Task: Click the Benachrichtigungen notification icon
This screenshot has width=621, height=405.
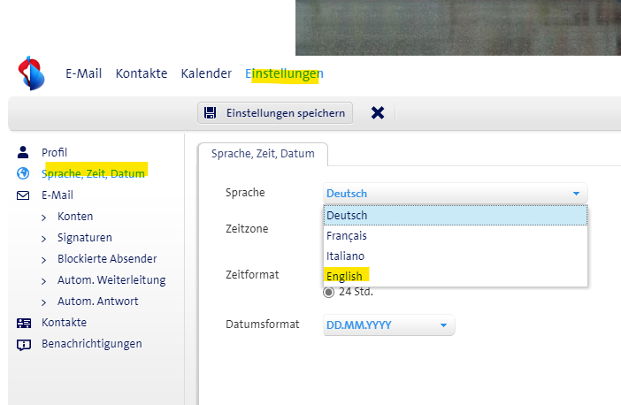Action: [24, 344]
